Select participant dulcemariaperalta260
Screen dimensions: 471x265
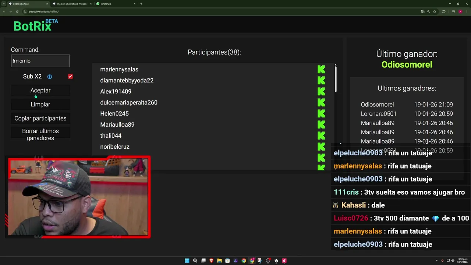(x=129, y=102)
